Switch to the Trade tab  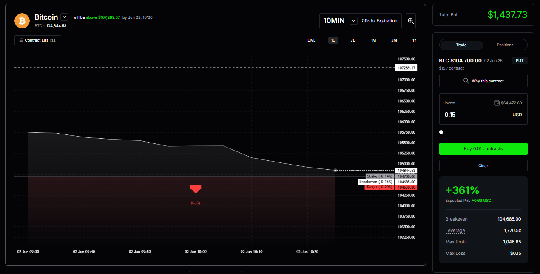(461, 45)
